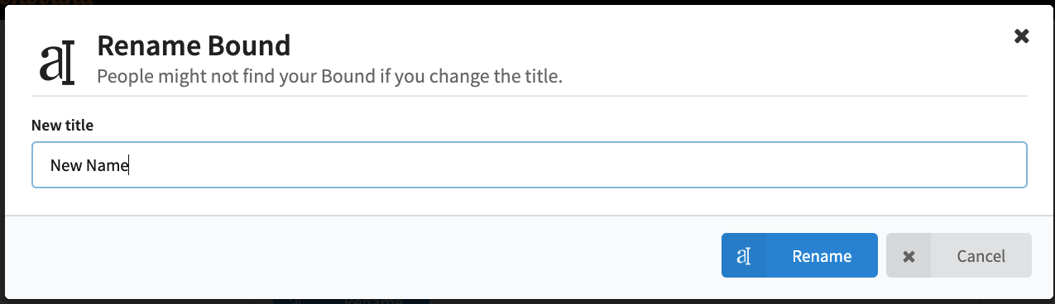
Task: Click the warning subtitle about changing the title
Action: (330, 77)
